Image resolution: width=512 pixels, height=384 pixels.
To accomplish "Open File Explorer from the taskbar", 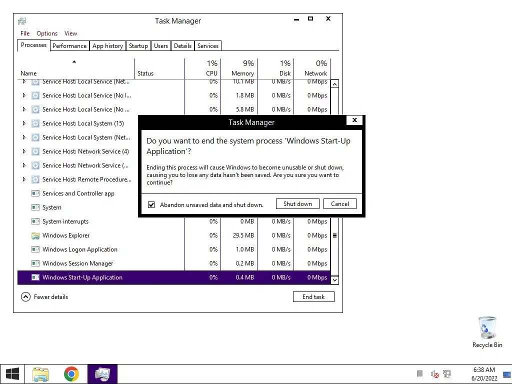I will 40,374.
